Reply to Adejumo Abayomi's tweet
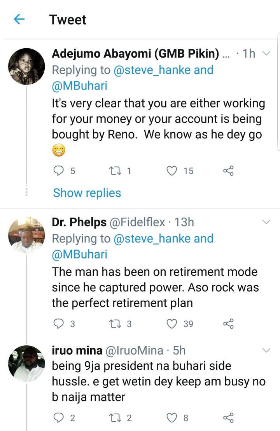This screenshot has width=280, height=431. point(58,171)
